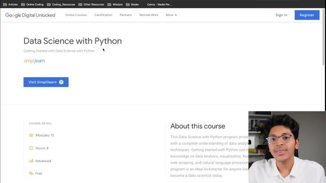The height and width of the screenshot is (183, 326).
Task: Click the 'Data Science with Python' heading
Action: tap(72, 41)
